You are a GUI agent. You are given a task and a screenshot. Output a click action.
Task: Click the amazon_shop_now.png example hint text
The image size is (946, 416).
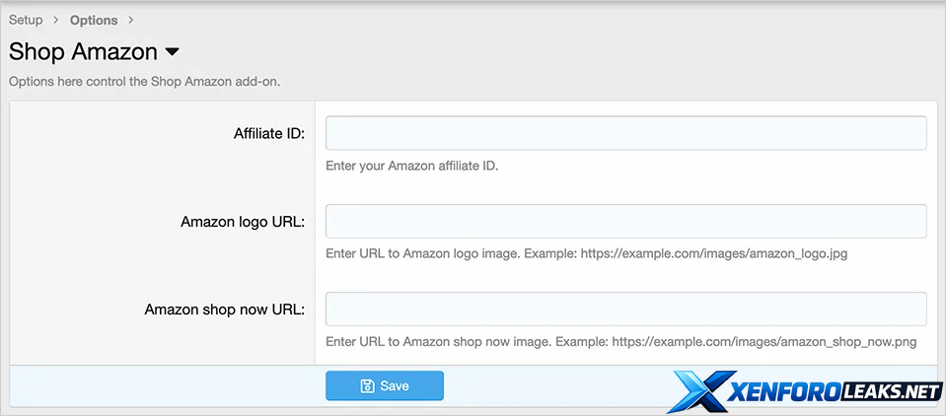[x=621, y=342]
